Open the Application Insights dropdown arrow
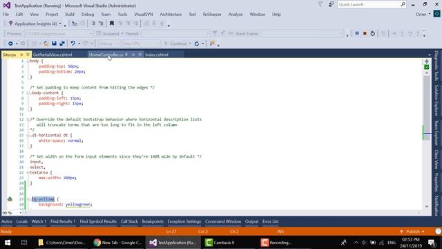 [60, 24]
